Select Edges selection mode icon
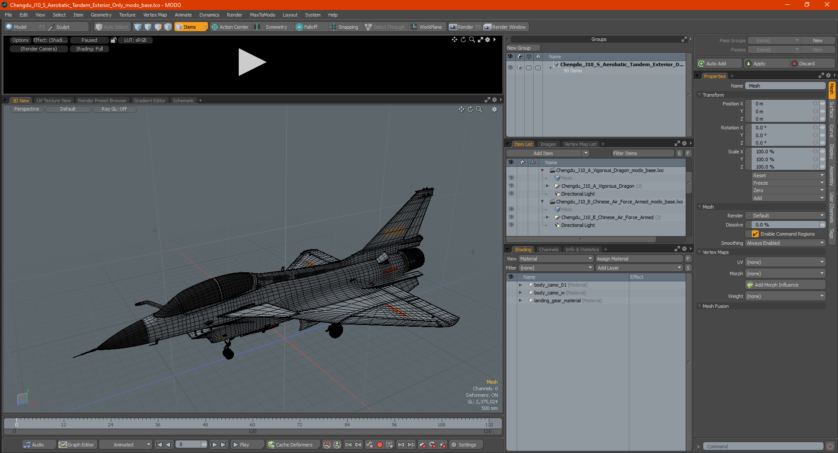The width and height of the screenshot is (838, 453). [x=148, y=27]
